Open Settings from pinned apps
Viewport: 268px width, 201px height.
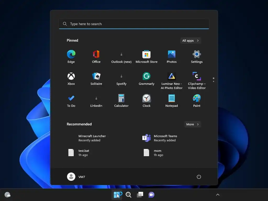tap(197, 57)
